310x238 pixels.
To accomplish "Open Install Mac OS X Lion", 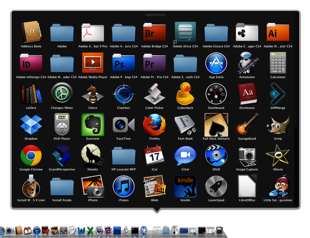I will click(x=31, y=186).
